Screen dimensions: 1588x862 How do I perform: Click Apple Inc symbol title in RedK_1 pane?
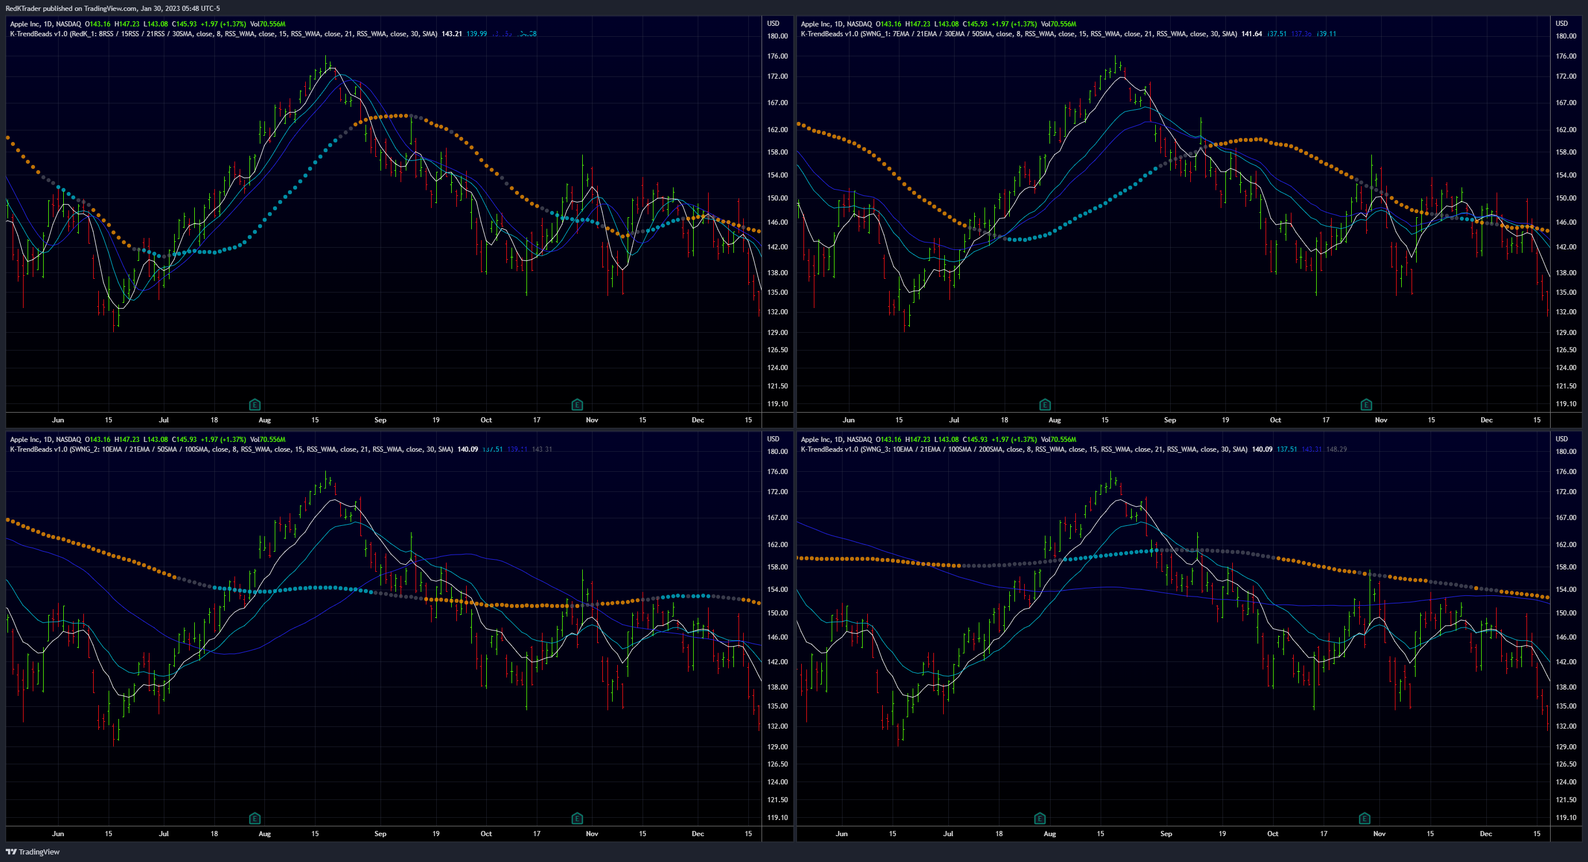coord(45,24)
